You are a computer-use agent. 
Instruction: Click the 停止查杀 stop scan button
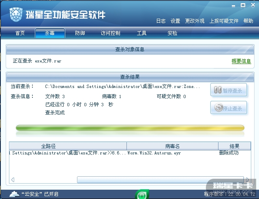tap(229, 108)
